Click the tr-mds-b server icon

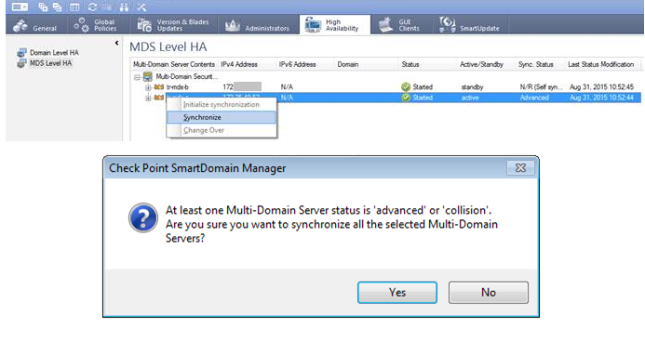159,87
